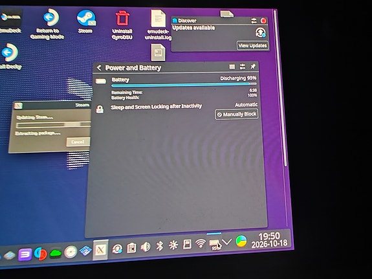Open the updates tray icon in taskbar
The image size is (372, 279).
pyautogui.click(x=117, y=249)
